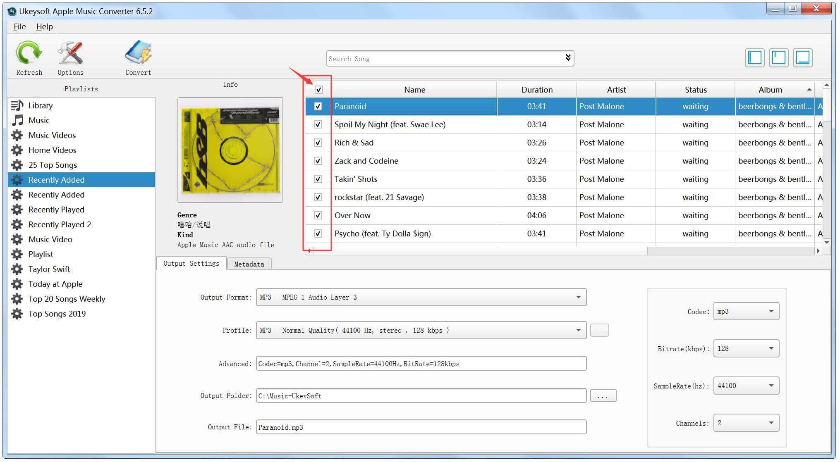
Task: Click the Profile settings minus button
Action: pyautogui.click(x=601, y=331)
